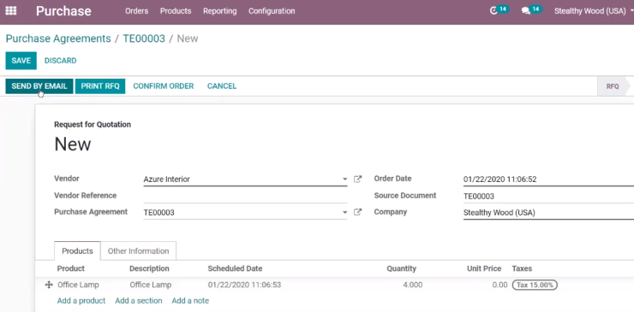Click the Vendor Reference input field
The image size is (634, 312).
245,196
